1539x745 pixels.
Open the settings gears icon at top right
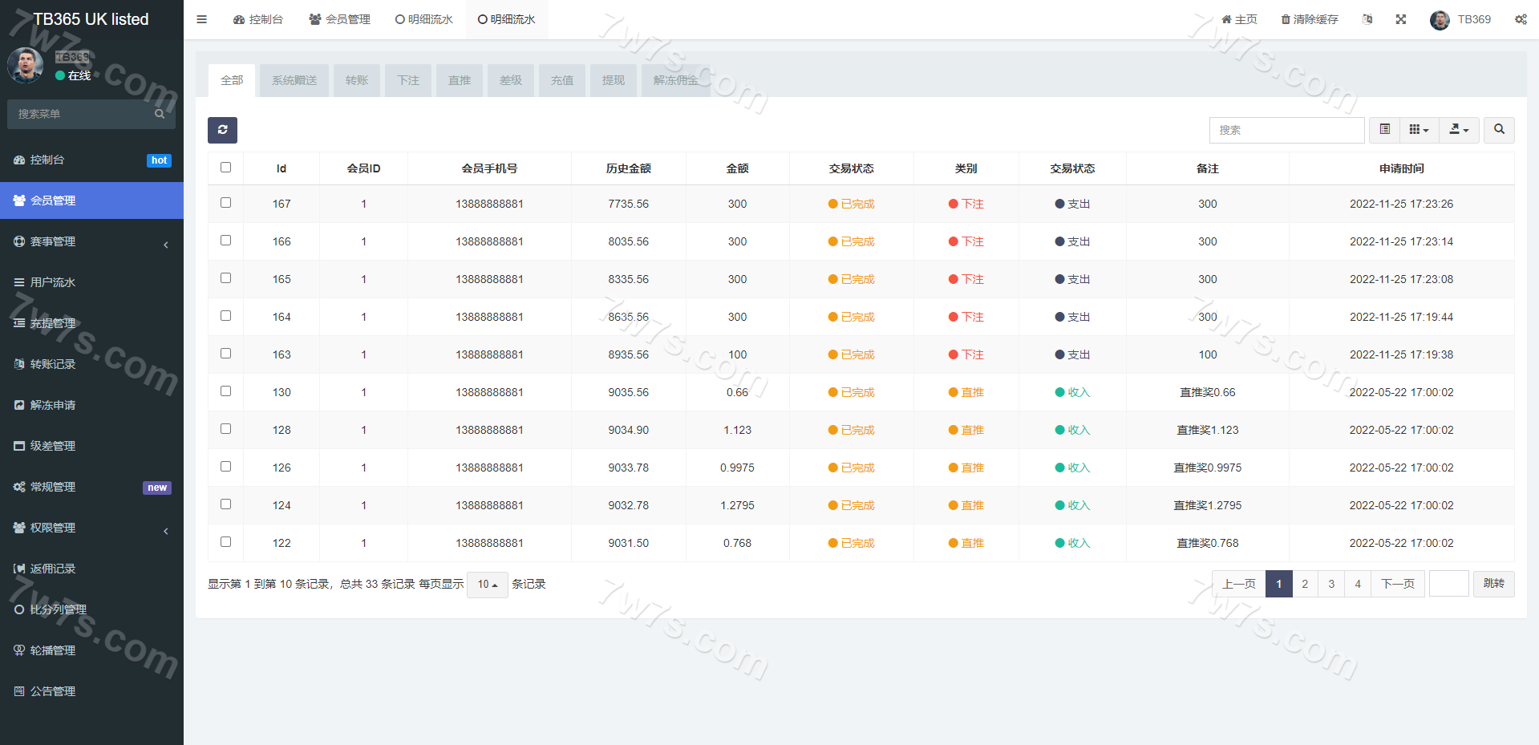1520,19
